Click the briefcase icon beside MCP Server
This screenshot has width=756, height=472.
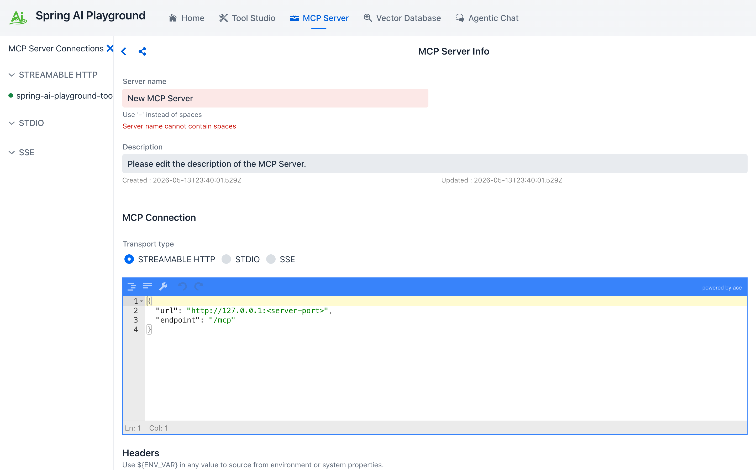294,18
